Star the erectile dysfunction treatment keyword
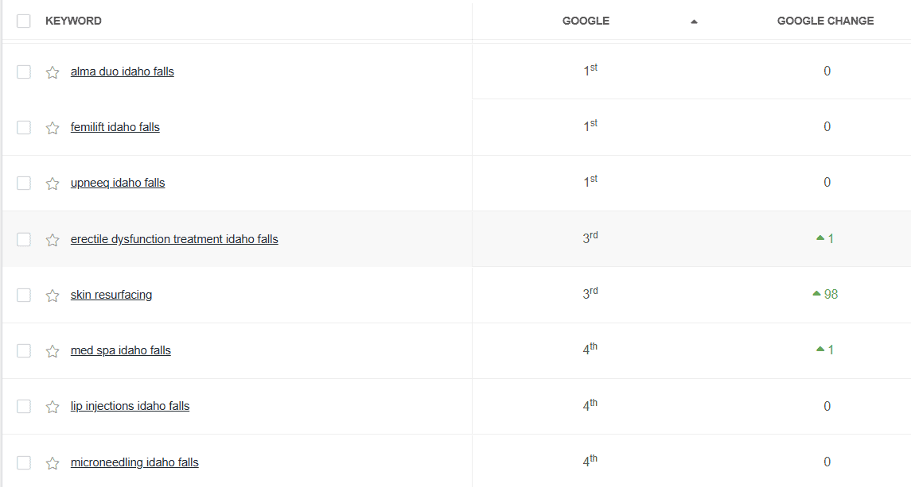 [53, 240]
